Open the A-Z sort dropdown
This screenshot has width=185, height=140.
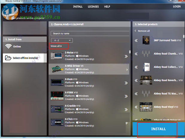pos(62,40)
